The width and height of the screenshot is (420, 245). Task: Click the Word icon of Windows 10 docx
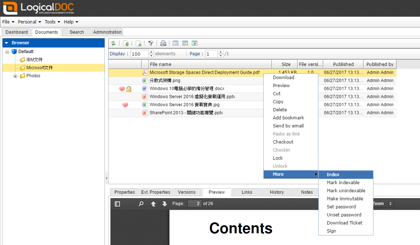coord(145,89)
